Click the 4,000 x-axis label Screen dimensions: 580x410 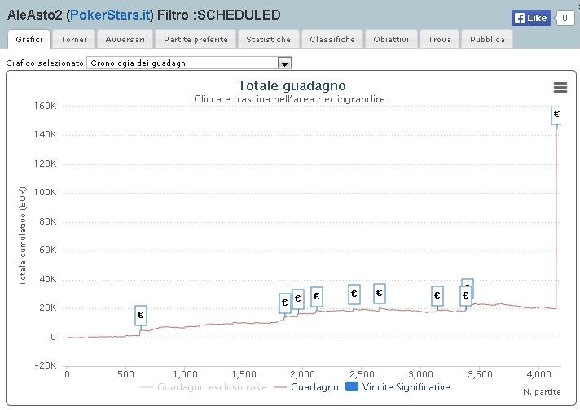point(538,374)
